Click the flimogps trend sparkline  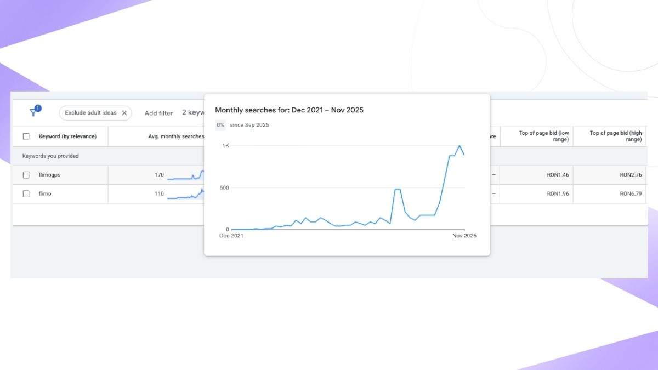(185, 175)
